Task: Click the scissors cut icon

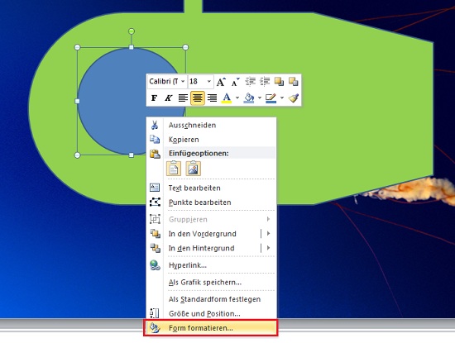Action: (155, 126)
